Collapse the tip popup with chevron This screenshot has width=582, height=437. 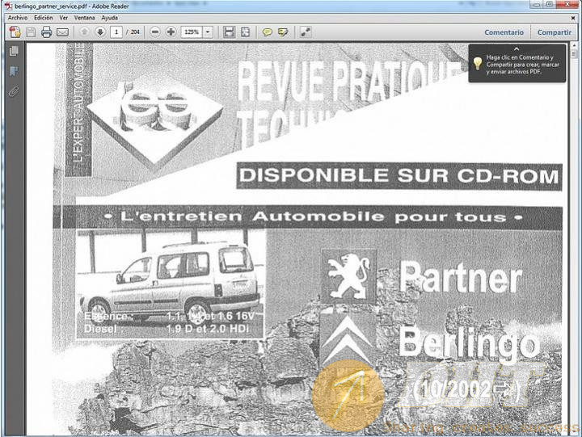pyautogui.click(x=517, y=48)
